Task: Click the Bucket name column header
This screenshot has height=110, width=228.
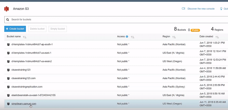Action: tap(14, 36)
